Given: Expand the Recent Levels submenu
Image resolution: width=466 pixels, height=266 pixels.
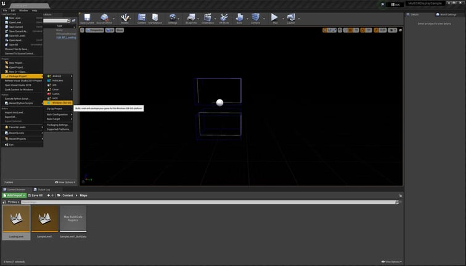Looking at the screenshot, I should (22, 133).
